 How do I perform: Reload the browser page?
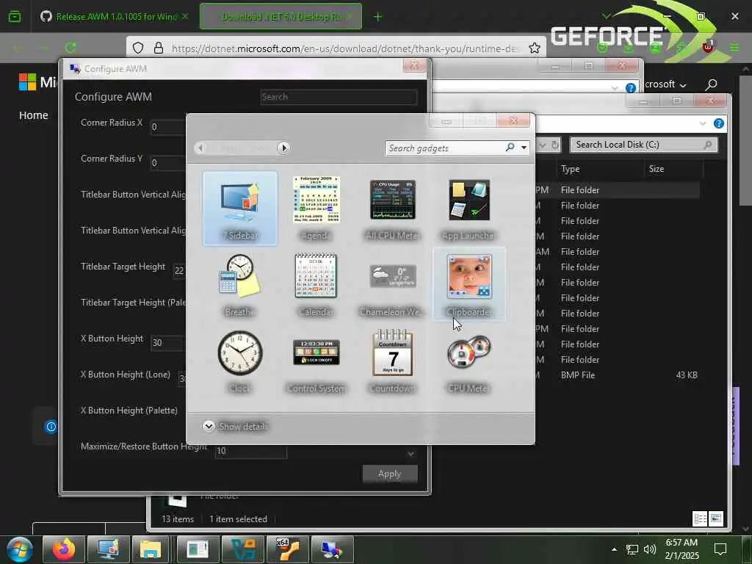tap(70, 48)
